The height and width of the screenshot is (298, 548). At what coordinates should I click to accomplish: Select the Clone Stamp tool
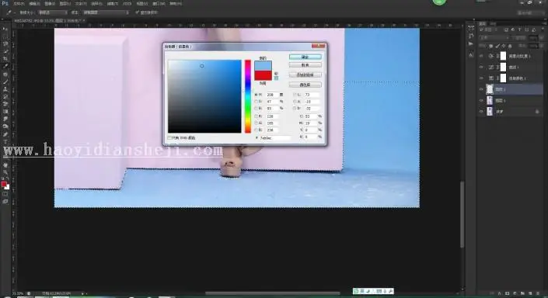(x=5, y=89)
